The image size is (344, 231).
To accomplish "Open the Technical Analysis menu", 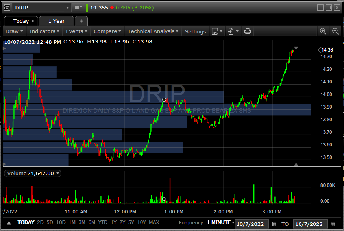I will click(153, 31).
